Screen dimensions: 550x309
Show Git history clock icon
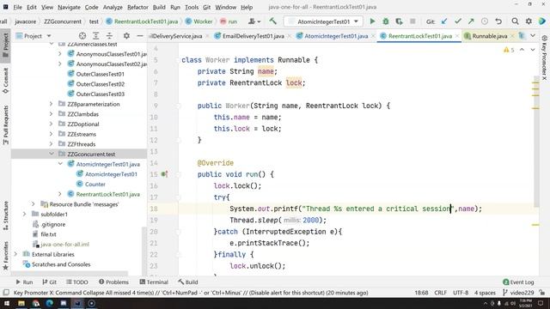485,21
